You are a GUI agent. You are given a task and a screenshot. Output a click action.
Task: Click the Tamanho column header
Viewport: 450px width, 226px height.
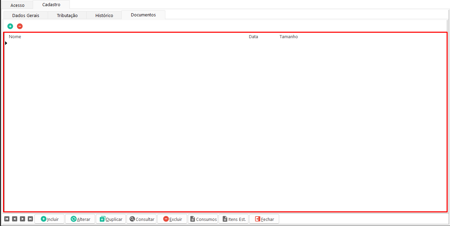(288, 37)
